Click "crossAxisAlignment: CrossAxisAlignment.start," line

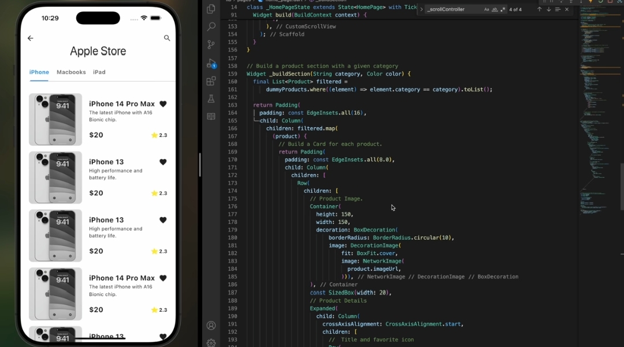click(393, 324)
